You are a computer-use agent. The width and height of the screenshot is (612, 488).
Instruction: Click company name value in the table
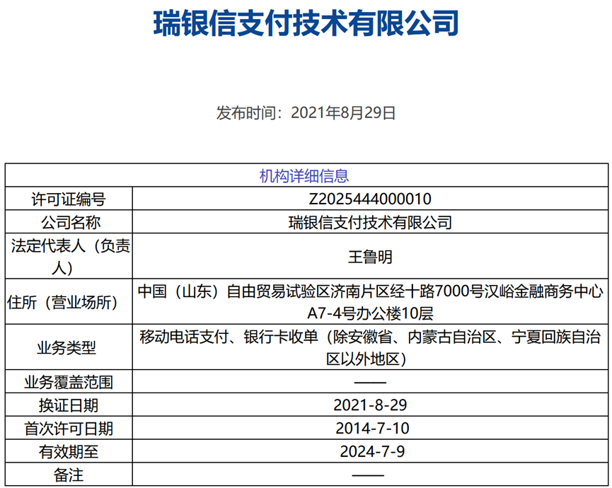370,222
